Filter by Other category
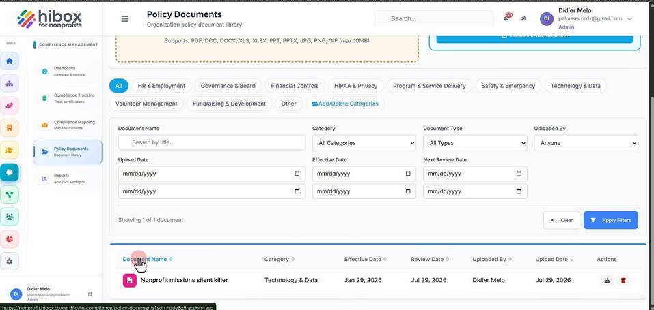Viewport: 654px width, 310px height. pyautogui.click(x=288, y=104)
